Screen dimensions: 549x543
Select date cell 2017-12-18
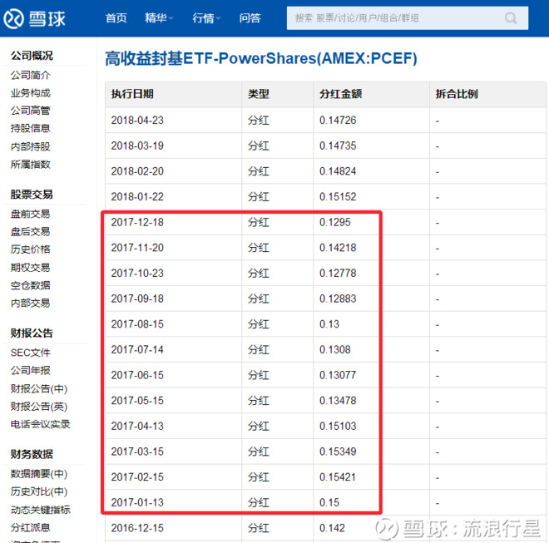click(137, 222)
